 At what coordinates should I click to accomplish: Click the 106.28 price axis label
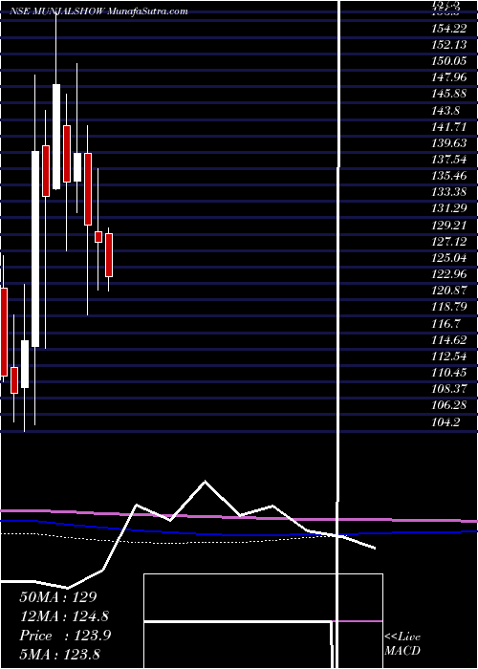449,405
